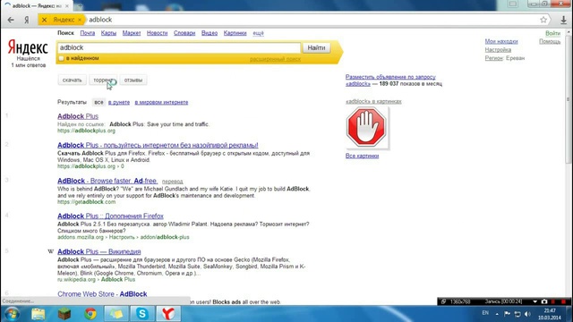Open '«adblock» в картинках' link

(373, 101)
